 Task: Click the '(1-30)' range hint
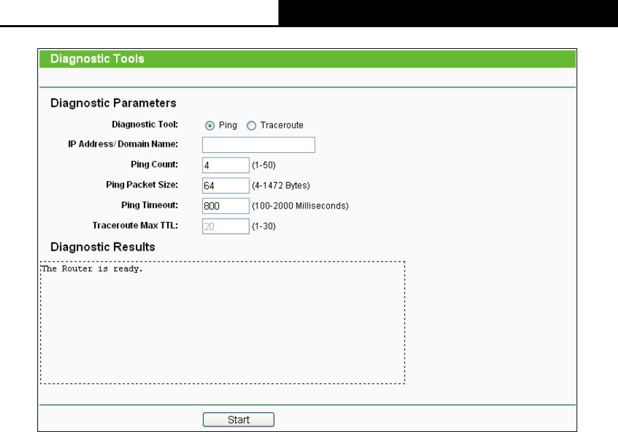coord(263,226)
